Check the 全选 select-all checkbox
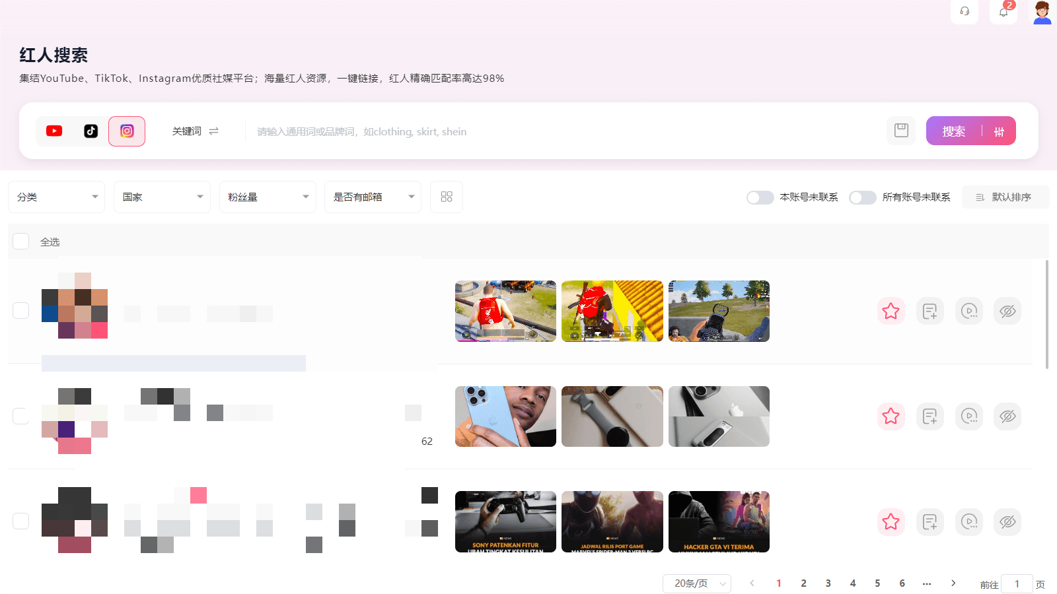The height and width of the screenshot is (594, 1057). point(21,242)
